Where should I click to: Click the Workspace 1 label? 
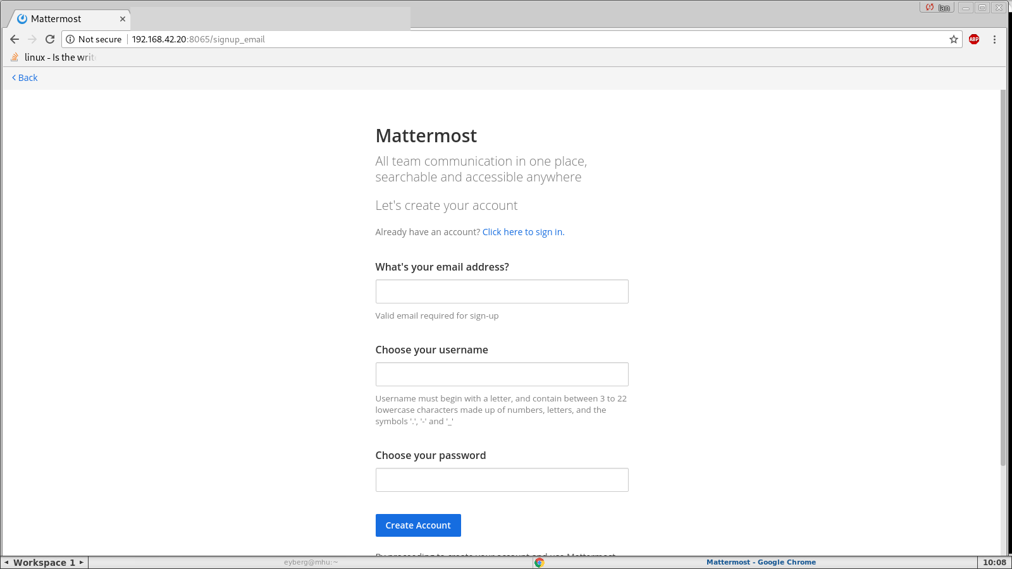click(x=44, y=562)
